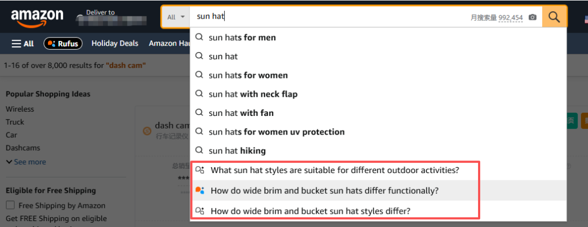Screen dimensions: 588x227
Task: Click the orange Rufus icon beside the functional-difference question
Action: point(200,191)
